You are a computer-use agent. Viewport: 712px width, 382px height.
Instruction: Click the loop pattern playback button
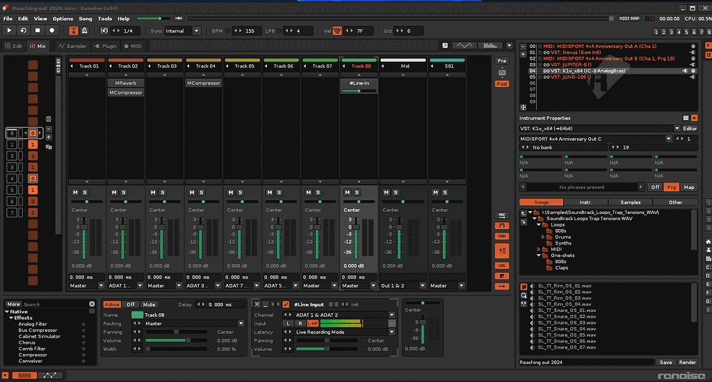coord(23,31)
